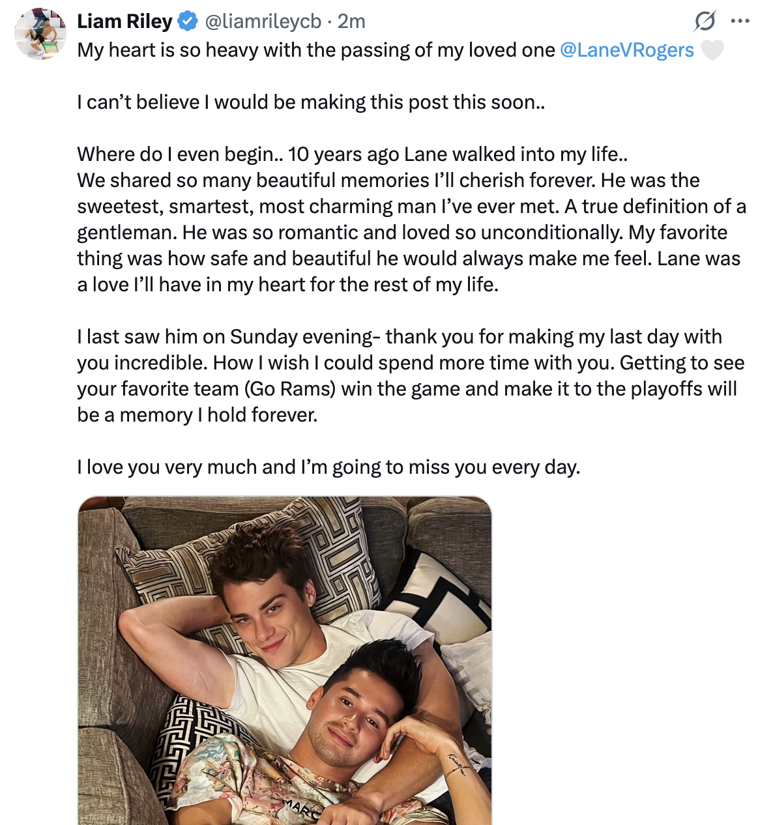
Task: Click the word "gentleman." in the post
Action: 127,233
